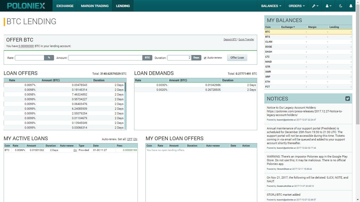Screen dimensions: 360x202
Task: Open the Quick Transfer link
Action: [246, 39]
